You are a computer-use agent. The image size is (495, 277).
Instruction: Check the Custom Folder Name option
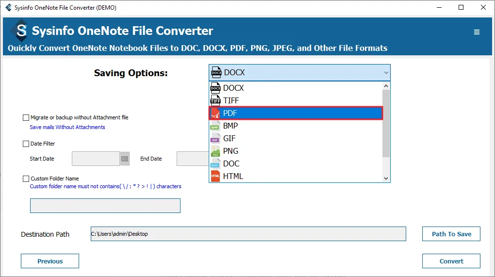click(x=26, y=179)
